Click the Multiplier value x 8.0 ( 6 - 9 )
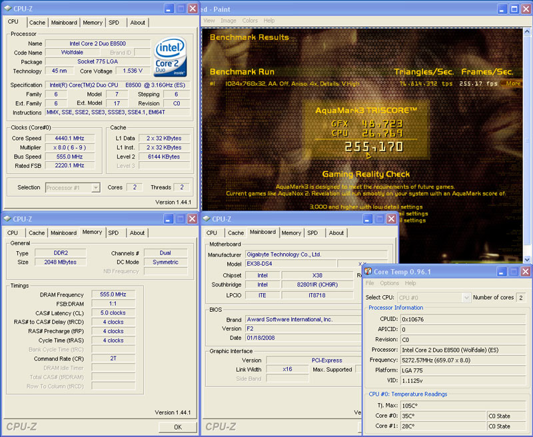The width and height of the screenshot is (533, 437). [x=69, y=147]
